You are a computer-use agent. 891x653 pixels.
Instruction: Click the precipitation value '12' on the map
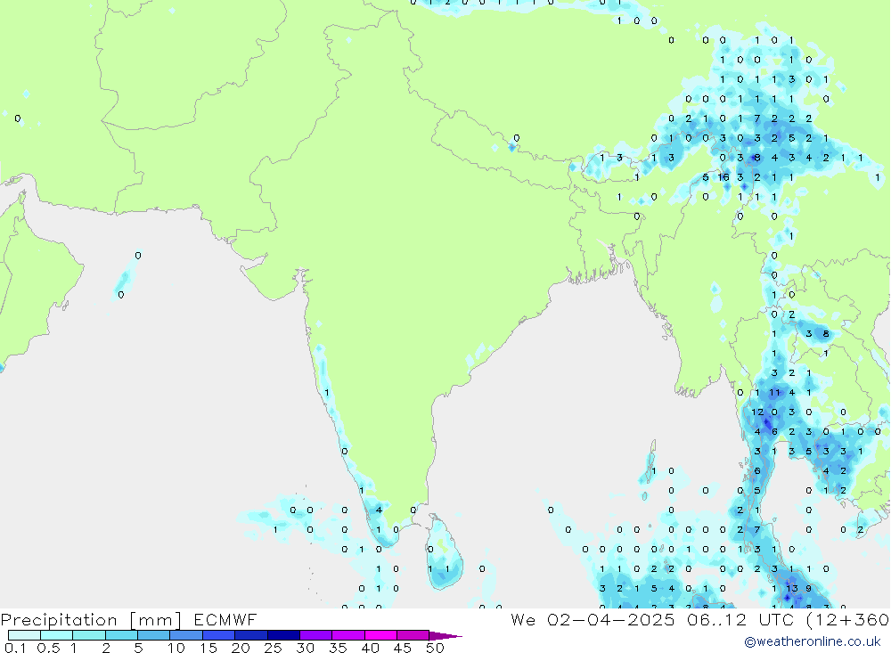click(x=757, y=412)
